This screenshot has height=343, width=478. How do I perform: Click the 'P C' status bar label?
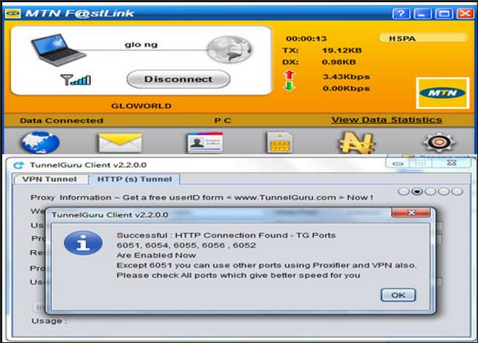pyautogui.click(x=223, y=121)
